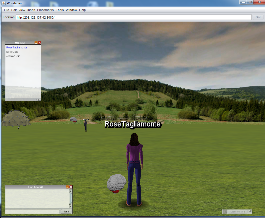This screenshot has height=218, width=265.
Task: Close the Wonderland window
Action: click(259, 2)
